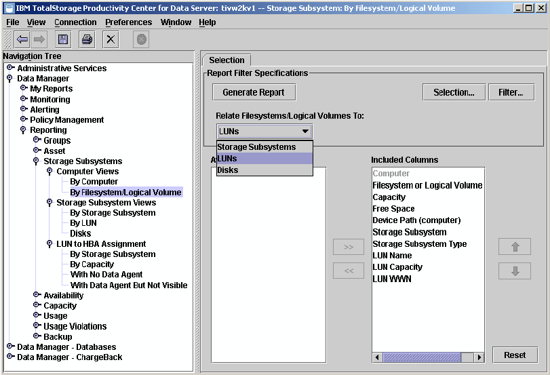550x375 pixels.
Task: Click the X delete toolbar icon
Action: coord(111,39)
